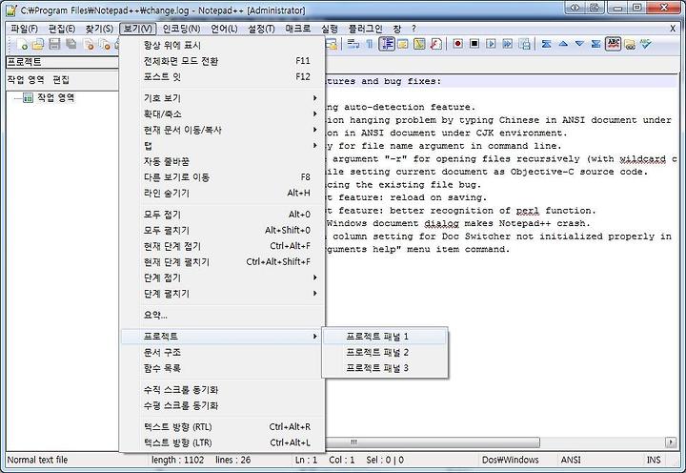Viewport: 686px width, 473px height.
Task: Choose 라인 숨기기 hide lines entry
Action: 222,193
